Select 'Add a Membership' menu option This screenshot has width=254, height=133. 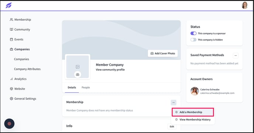click(x=193, y=112)
